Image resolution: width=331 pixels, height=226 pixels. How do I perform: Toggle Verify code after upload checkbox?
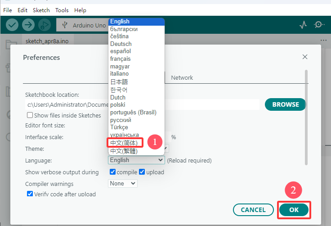pos(30,194)
